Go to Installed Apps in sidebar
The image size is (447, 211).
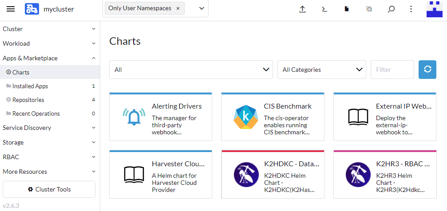(x=30, y=86)
